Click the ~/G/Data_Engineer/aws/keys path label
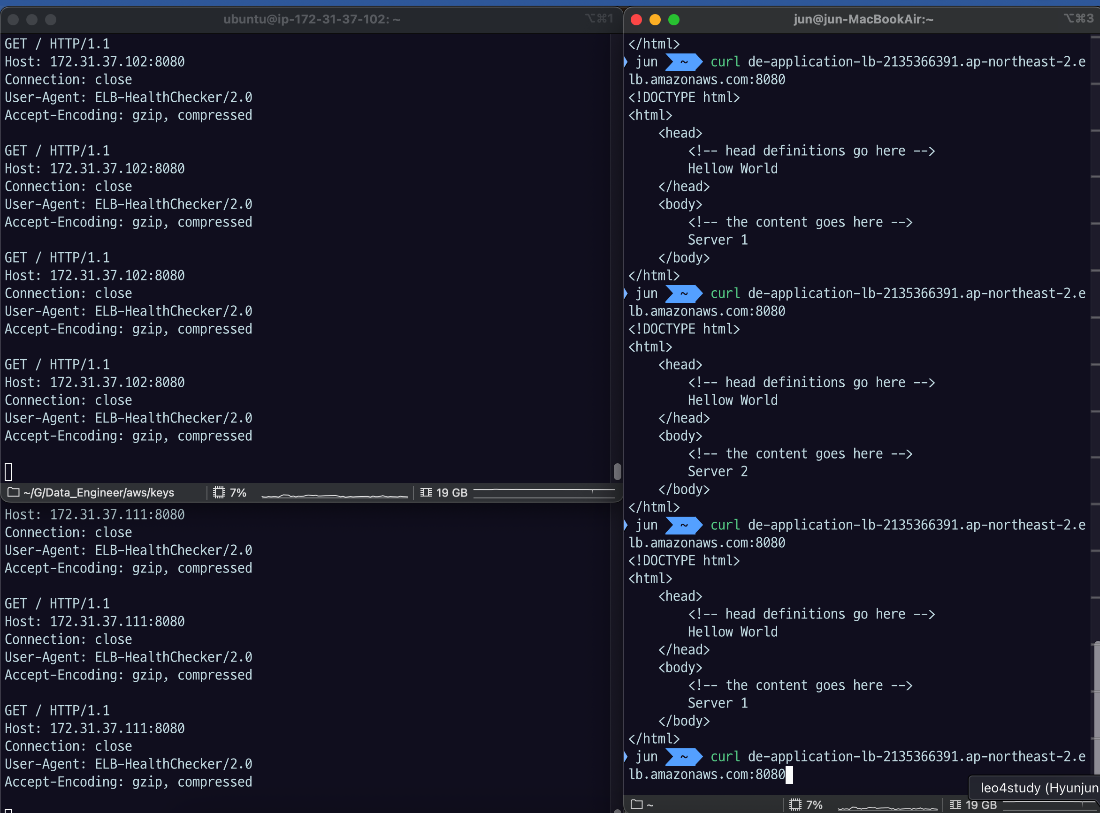 coord(99,492)
